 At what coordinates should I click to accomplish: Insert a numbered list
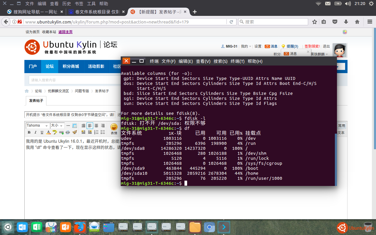click(x=96, y=132)
